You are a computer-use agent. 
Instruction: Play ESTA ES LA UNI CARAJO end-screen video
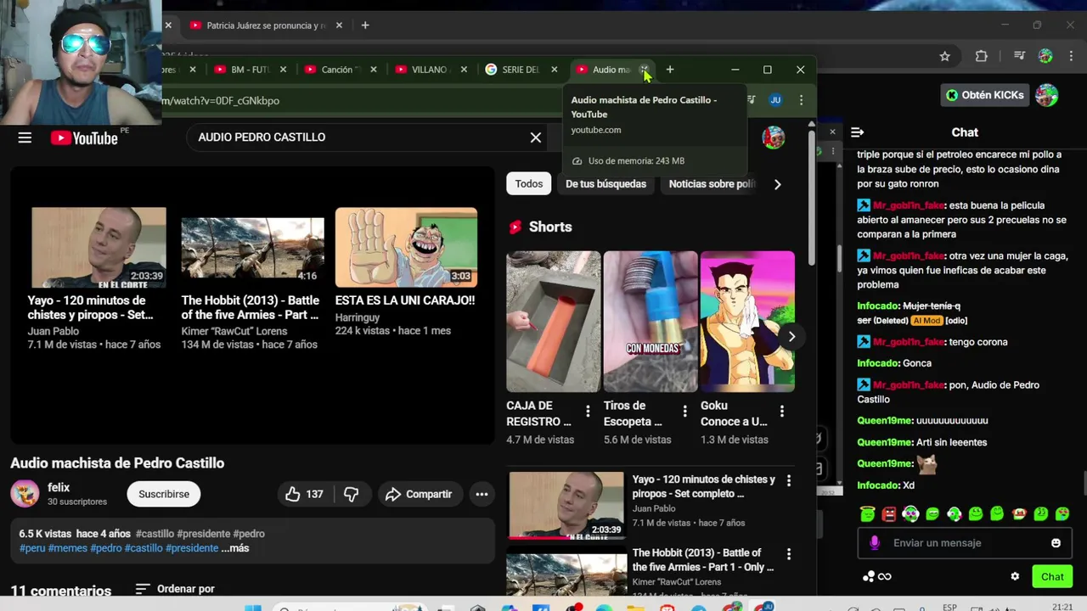406,247
